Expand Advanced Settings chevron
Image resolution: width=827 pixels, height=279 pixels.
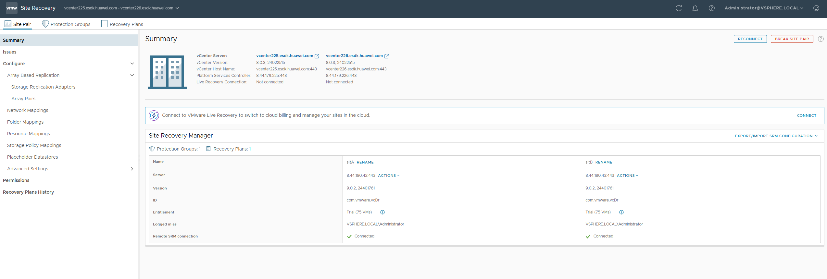[132, 169]
